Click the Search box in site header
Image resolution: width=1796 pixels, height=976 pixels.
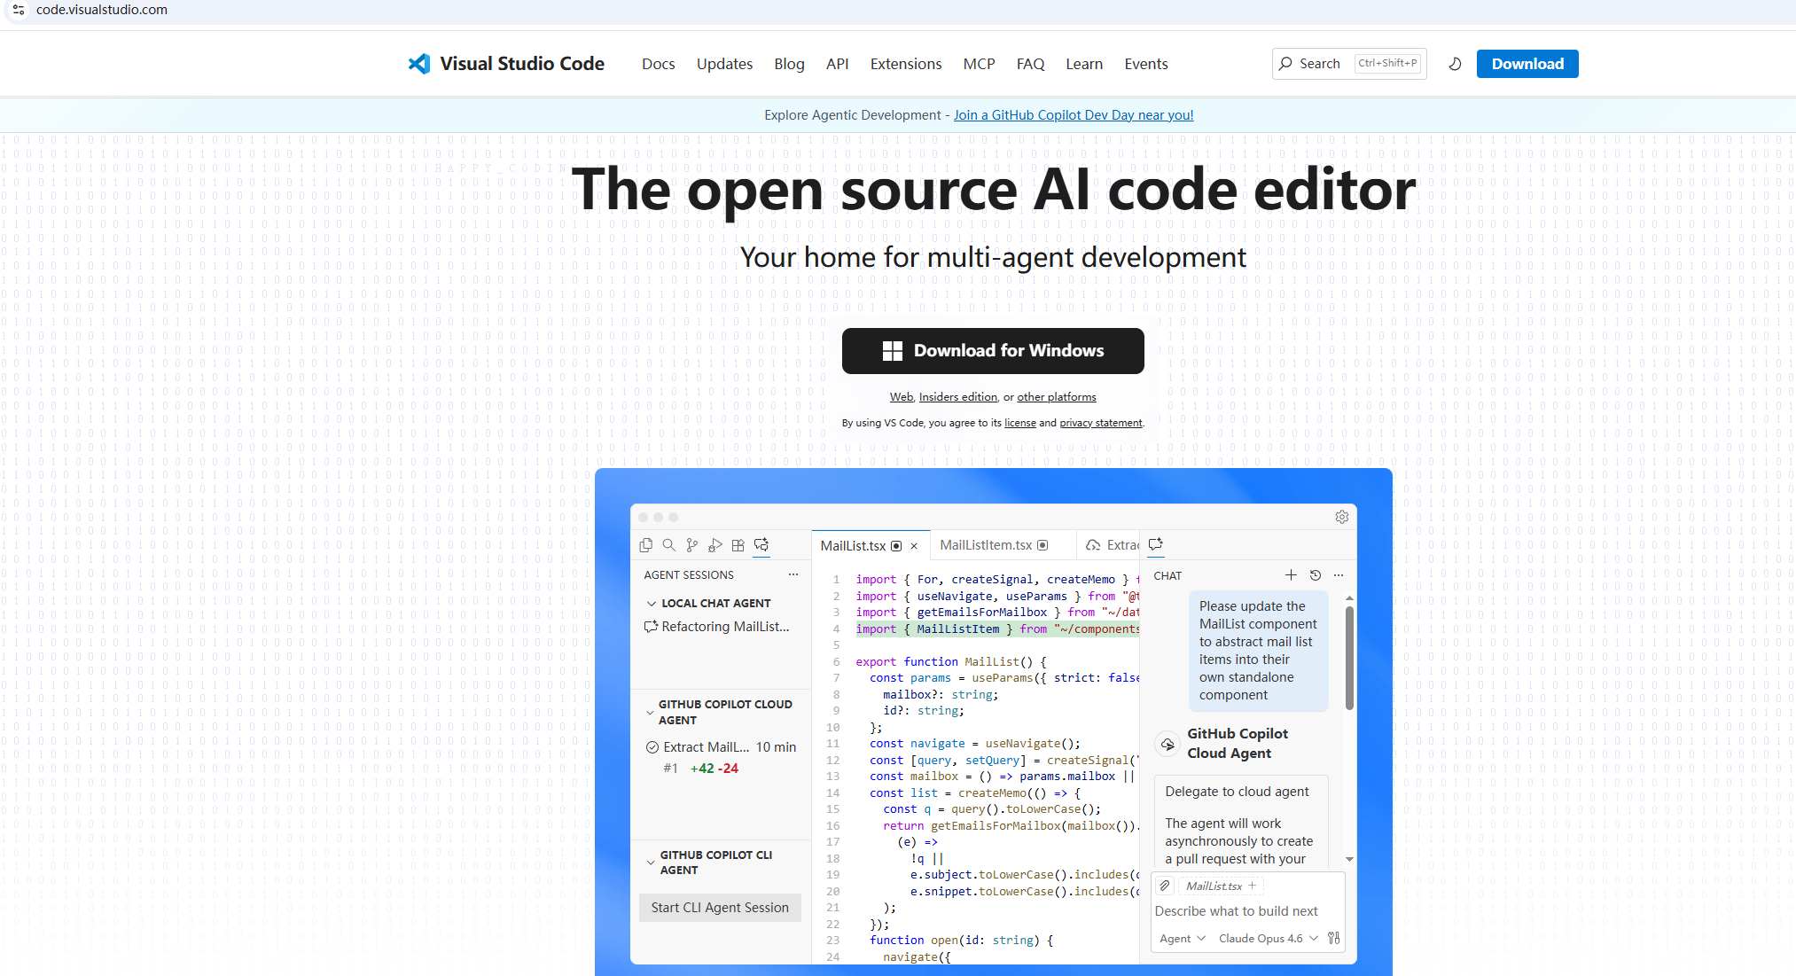[1349, 64]
